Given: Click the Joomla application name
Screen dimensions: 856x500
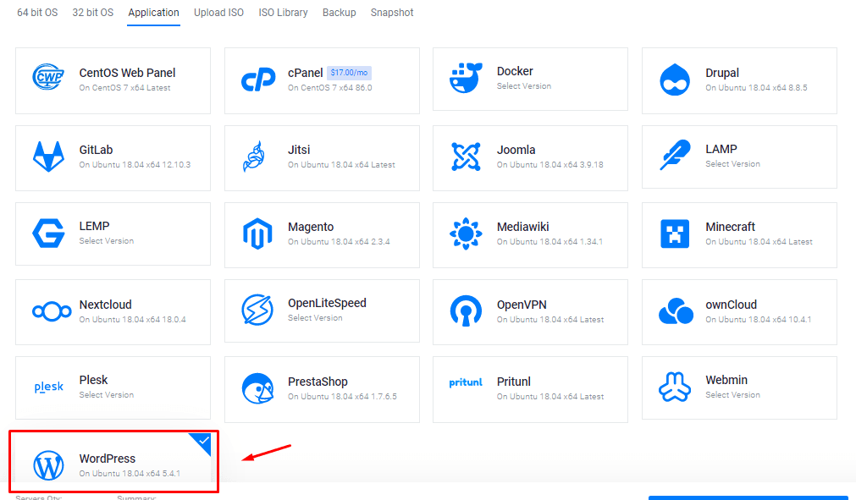Looking at the screenshot, I should [516, 150].
